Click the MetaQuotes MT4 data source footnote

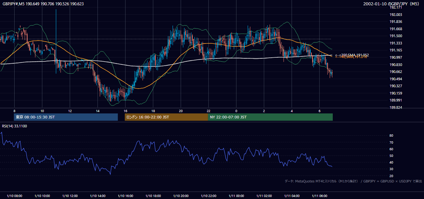(353, 181)
